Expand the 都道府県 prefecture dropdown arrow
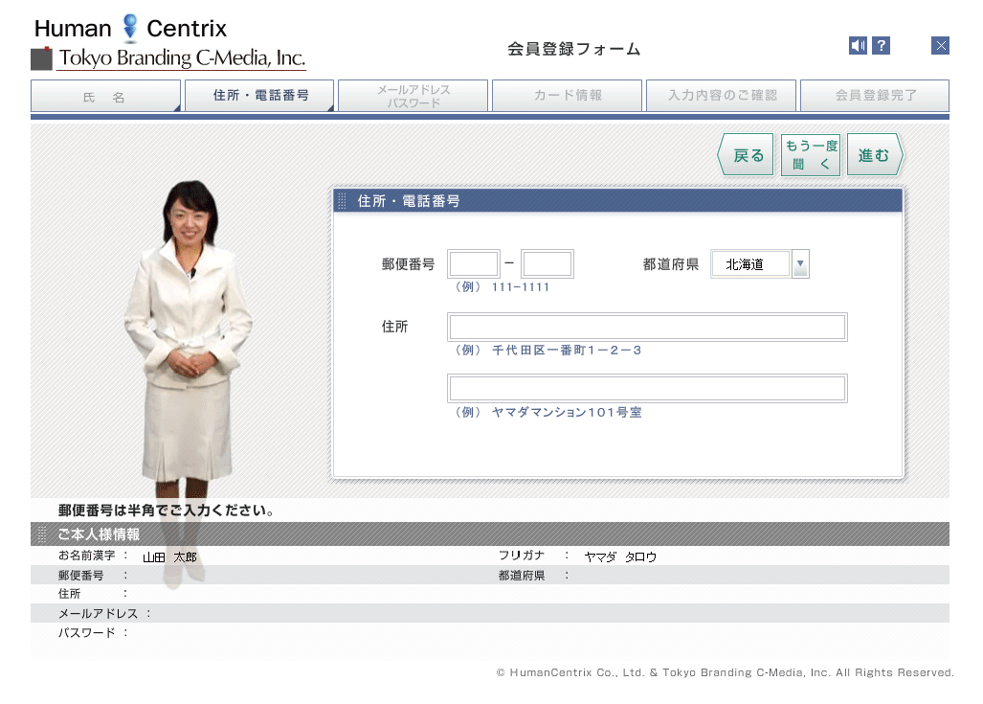This screenshot has width=983, height=704. [800, 264]
